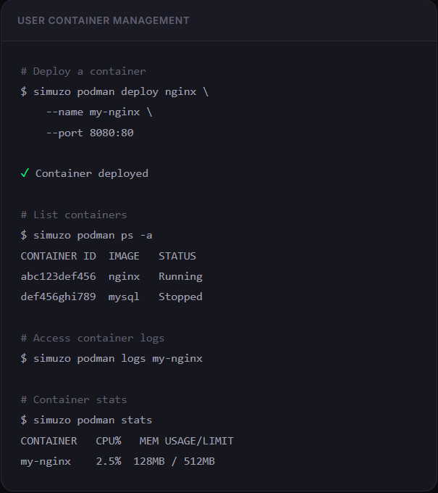Click the 128MB / 512MB memory value
438x493 pixels.
pyautogui.click(x=174, y=461)
